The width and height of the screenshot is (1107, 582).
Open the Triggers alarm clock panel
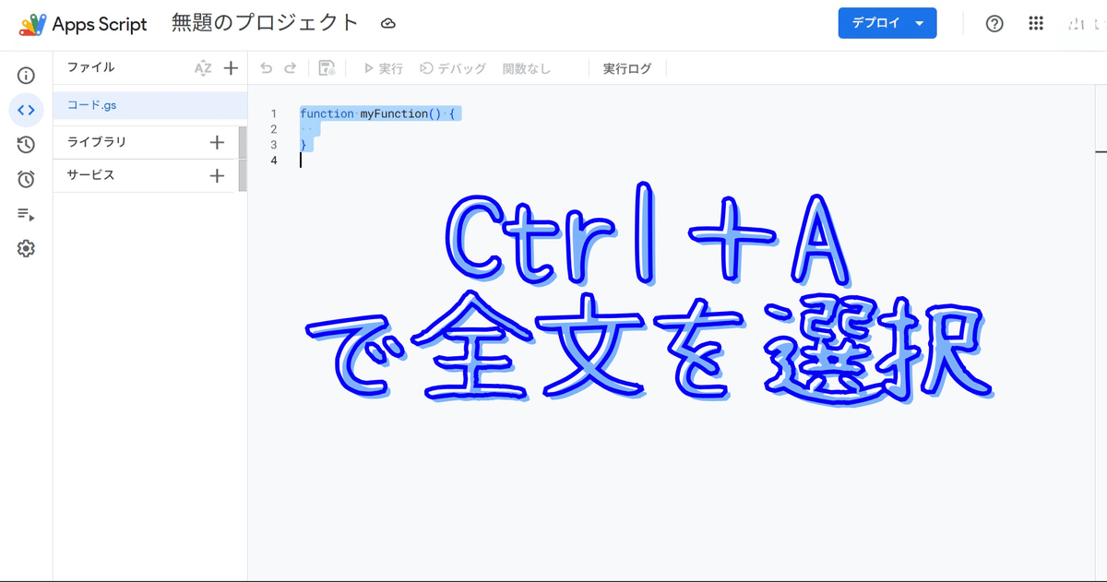pyautogui.click(x=26, y=179)
